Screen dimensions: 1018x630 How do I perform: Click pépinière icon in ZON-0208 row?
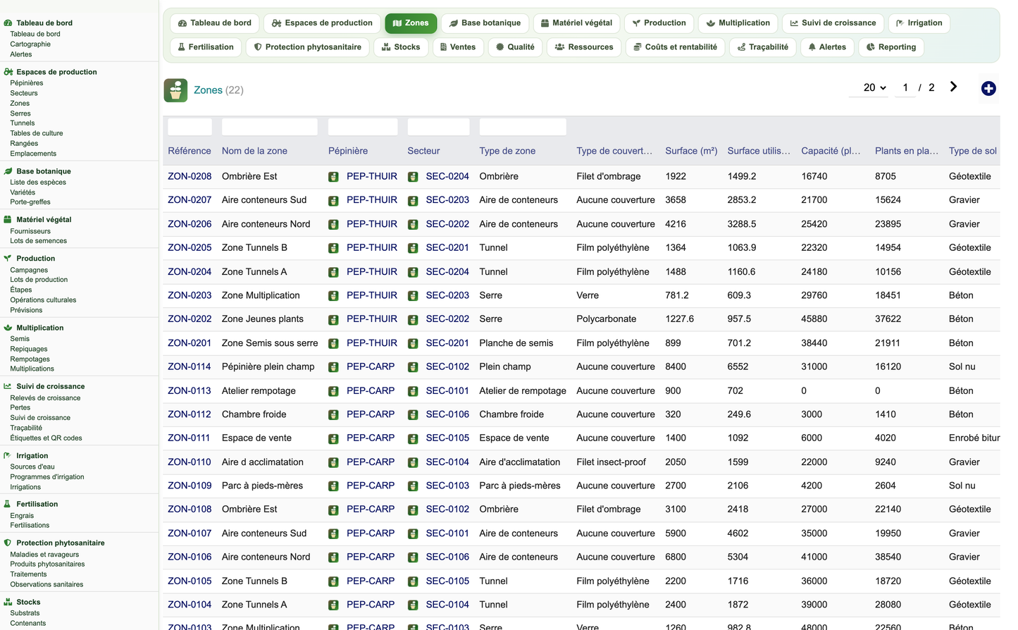[333, 177]
